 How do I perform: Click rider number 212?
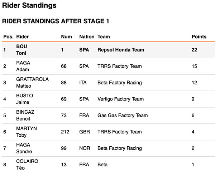65,132
